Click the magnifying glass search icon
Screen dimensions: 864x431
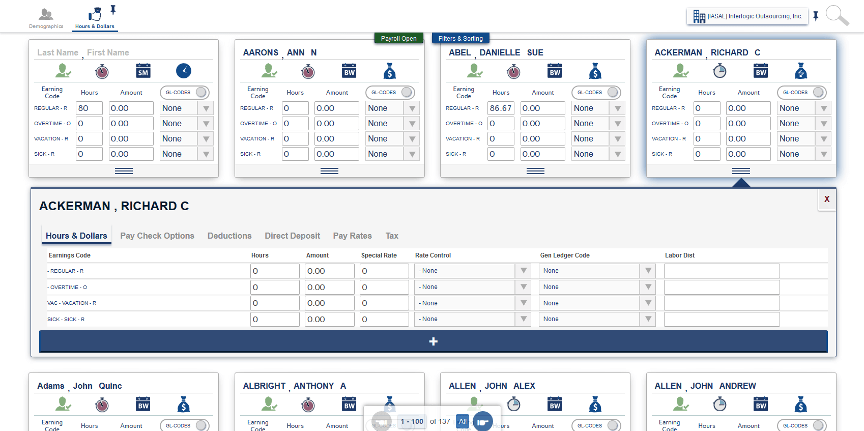tap(837, 15)
